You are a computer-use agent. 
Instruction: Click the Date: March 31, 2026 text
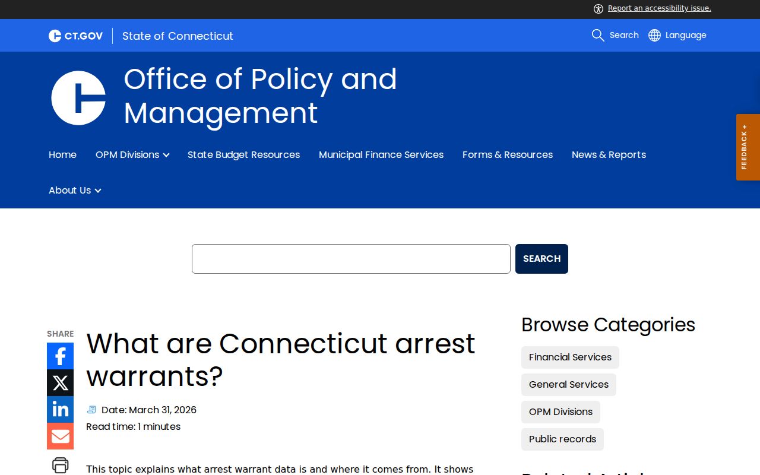pyautogui.click(x=149, y=410)
